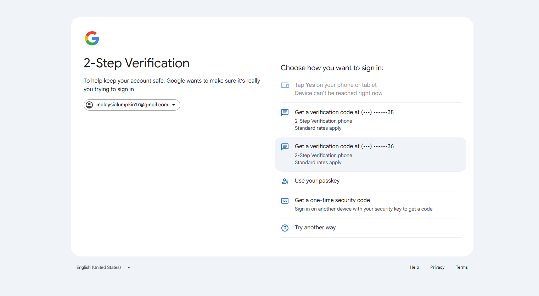Screen dimensions: 539x296
Task: Click the message icon for number ending 38
Action: point(285,112)
